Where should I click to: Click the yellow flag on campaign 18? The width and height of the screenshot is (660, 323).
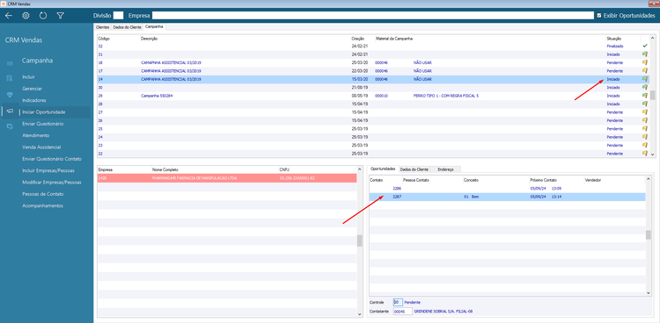pos(645,62)
